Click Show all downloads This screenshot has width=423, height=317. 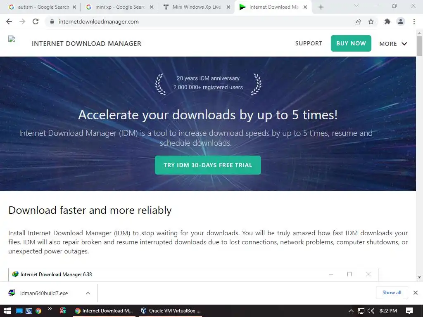tap(392, 293)
